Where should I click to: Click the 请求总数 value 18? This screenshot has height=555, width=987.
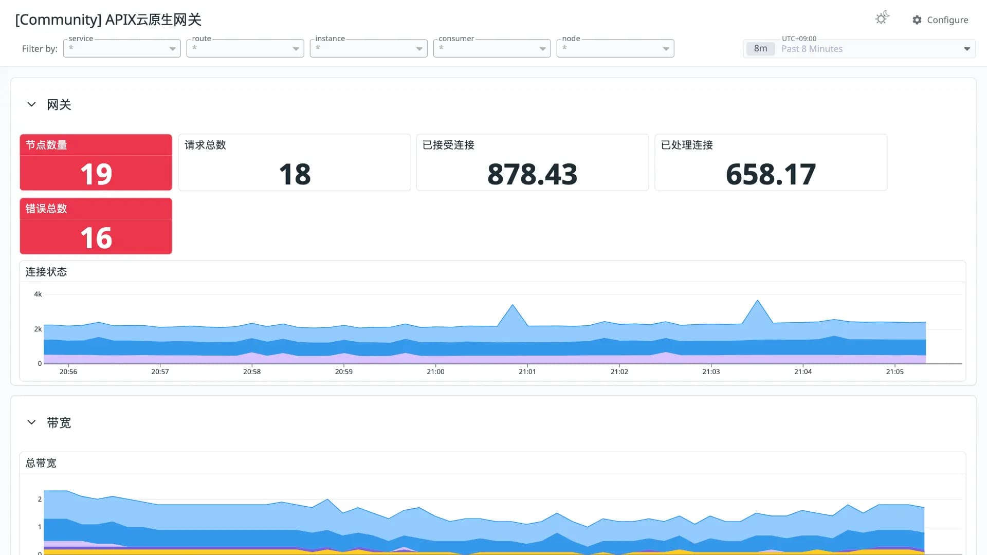295,174
